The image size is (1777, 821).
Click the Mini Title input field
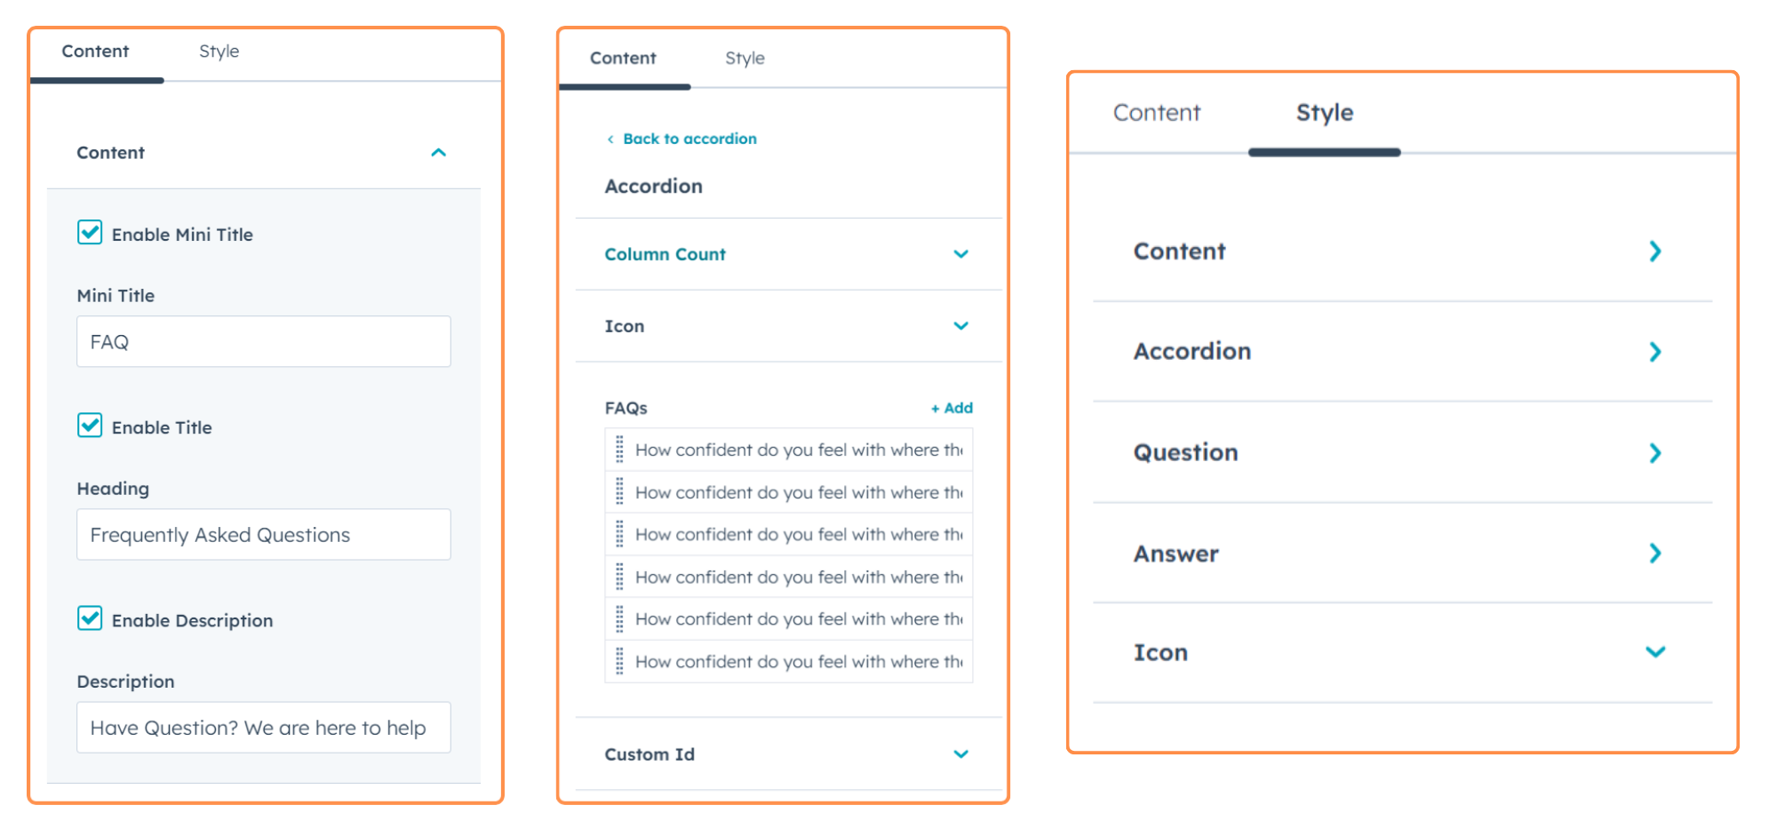pos(263,342)
